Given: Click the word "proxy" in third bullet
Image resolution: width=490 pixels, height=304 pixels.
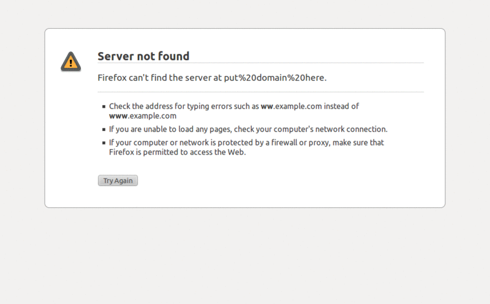Looking at the screenshot, I should 318,143.
